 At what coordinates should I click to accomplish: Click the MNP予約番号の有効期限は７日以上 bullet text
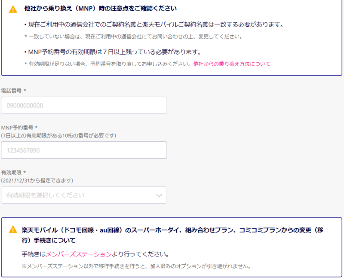tap(113, 52)
